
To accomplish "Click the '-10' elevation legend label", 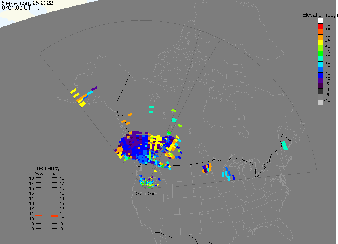I will click(327, 100).
